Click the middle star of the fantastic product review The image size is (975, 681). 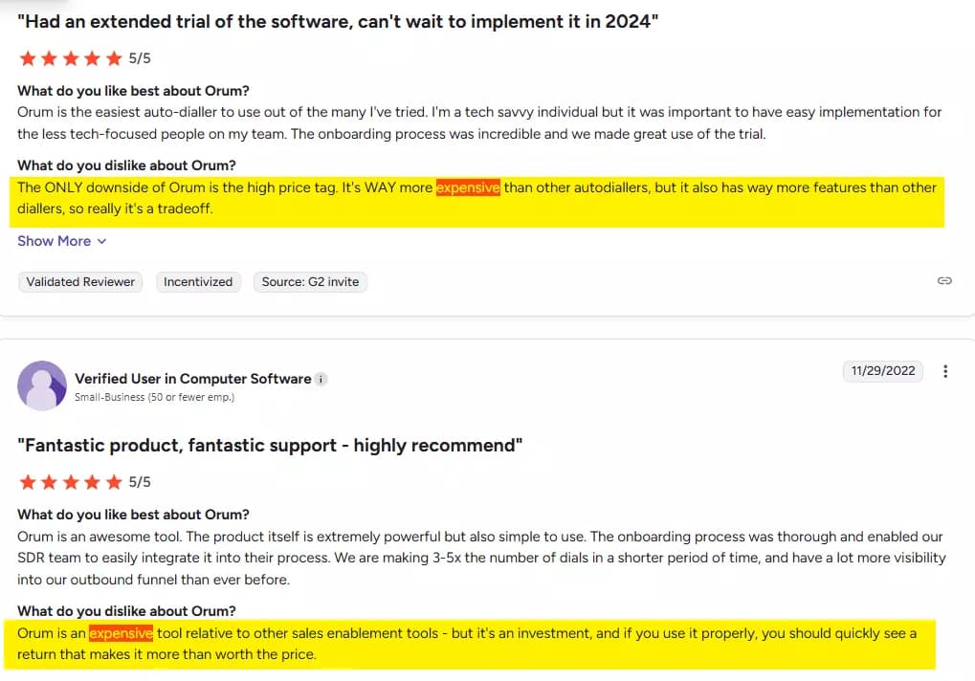tap(70, 481)
